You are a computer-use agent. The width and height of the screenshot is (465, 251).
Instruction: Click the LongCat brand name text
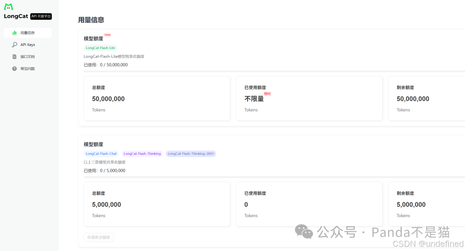point(16,16)
